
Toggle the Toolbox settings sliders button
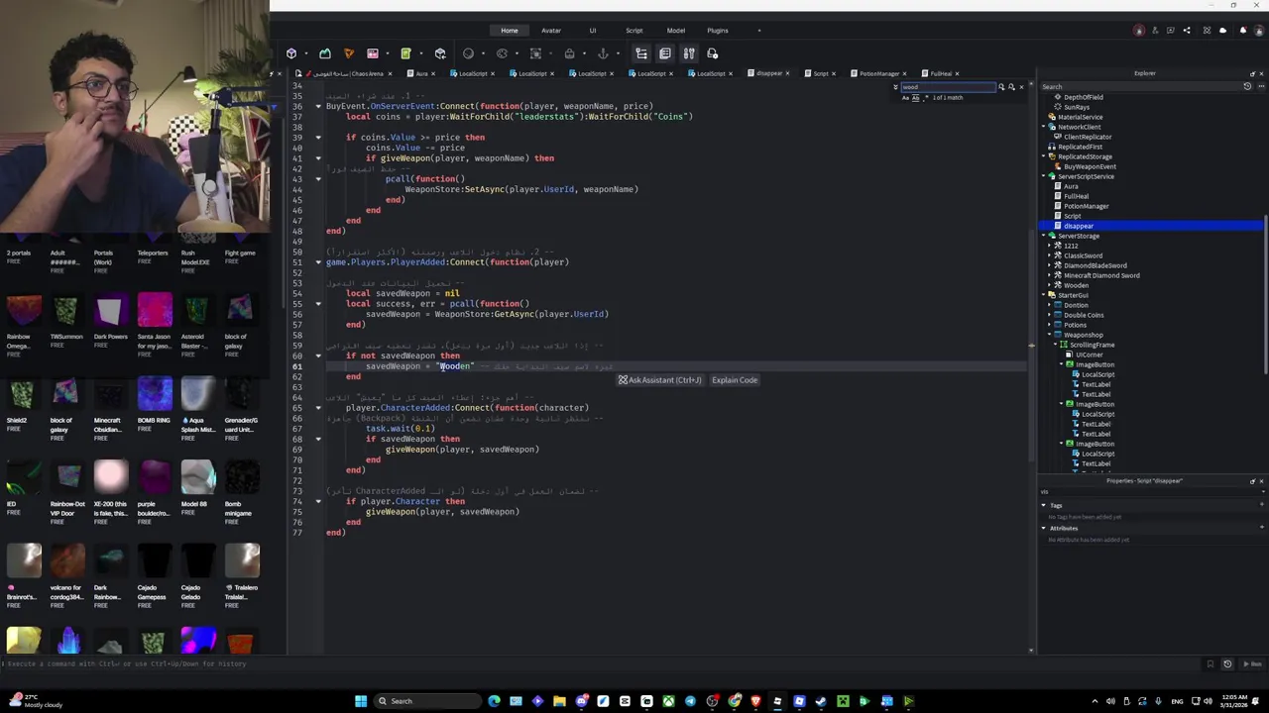point(689,53)
